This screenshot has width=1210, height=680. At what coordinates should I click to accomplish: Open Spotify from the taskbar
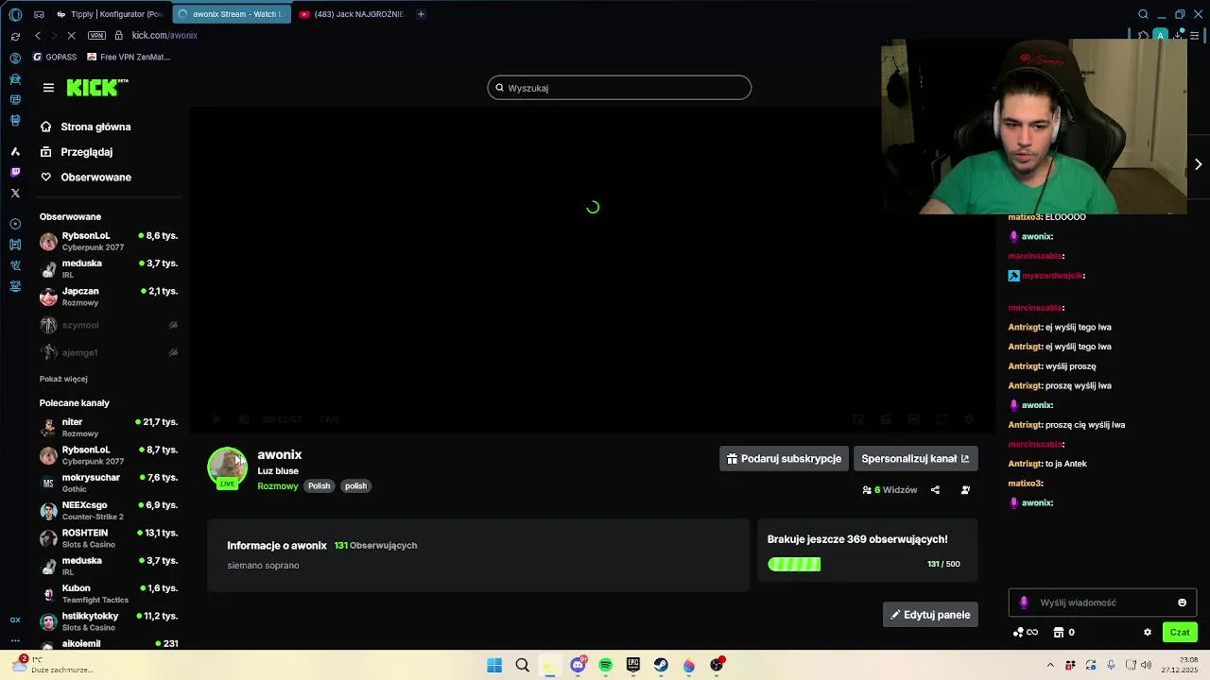point(606,665)
